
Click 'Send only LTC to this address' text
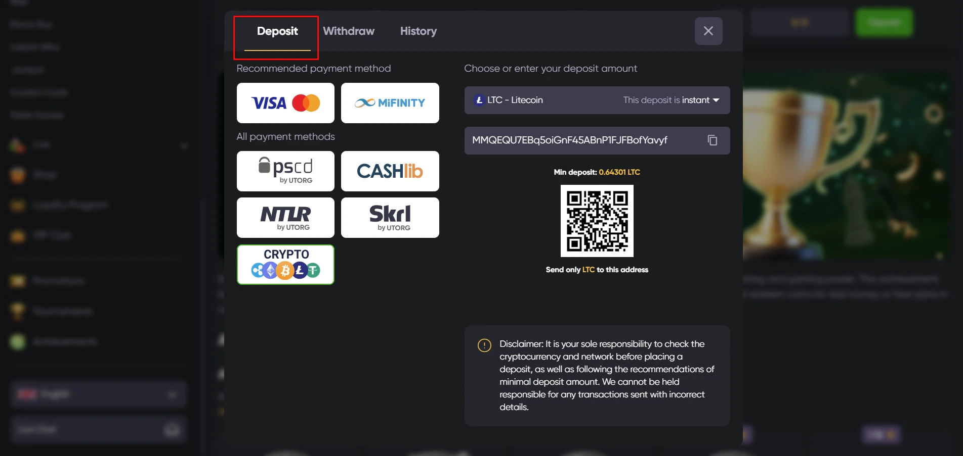click(x=597, y=270)
